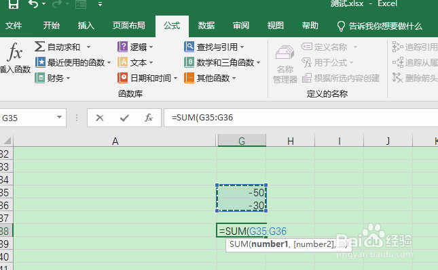
Task: Switch to the 数据 tab
Action: point(206,26)
